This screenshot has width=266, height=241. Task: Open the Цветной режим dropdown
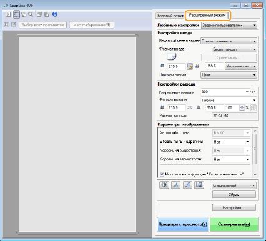(229, 75)
